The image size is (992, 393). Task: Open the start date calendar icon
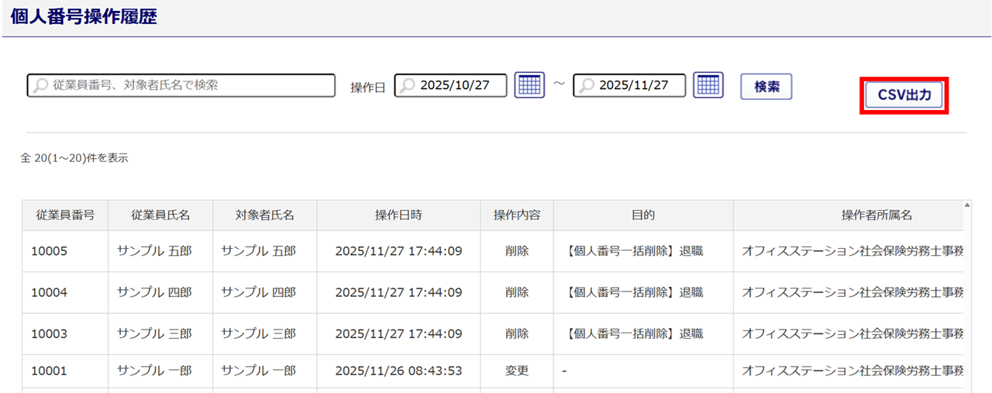coord(529,85)
